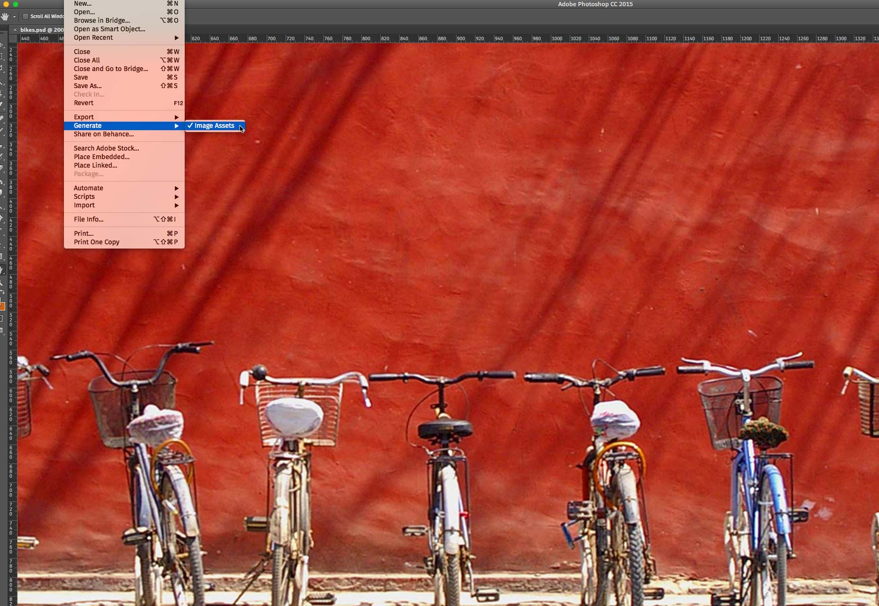Click Save in the File menu
Image resolution: width=879 pixels, height=606 pixels.
(x=124, y=77)
